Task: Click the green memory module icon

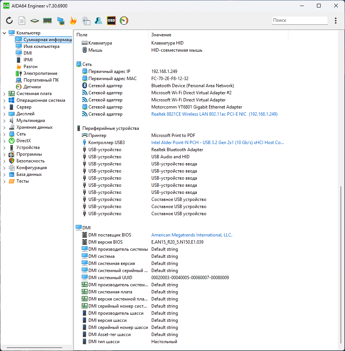Action: (47, 21)
